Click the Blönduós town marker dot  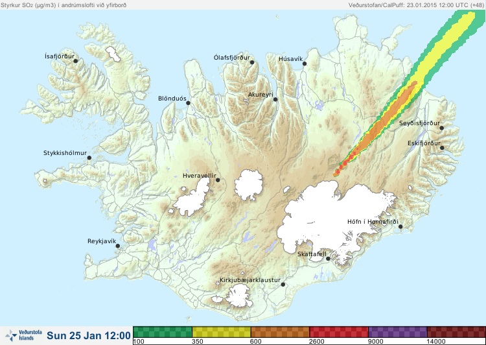tap(188, 103)
